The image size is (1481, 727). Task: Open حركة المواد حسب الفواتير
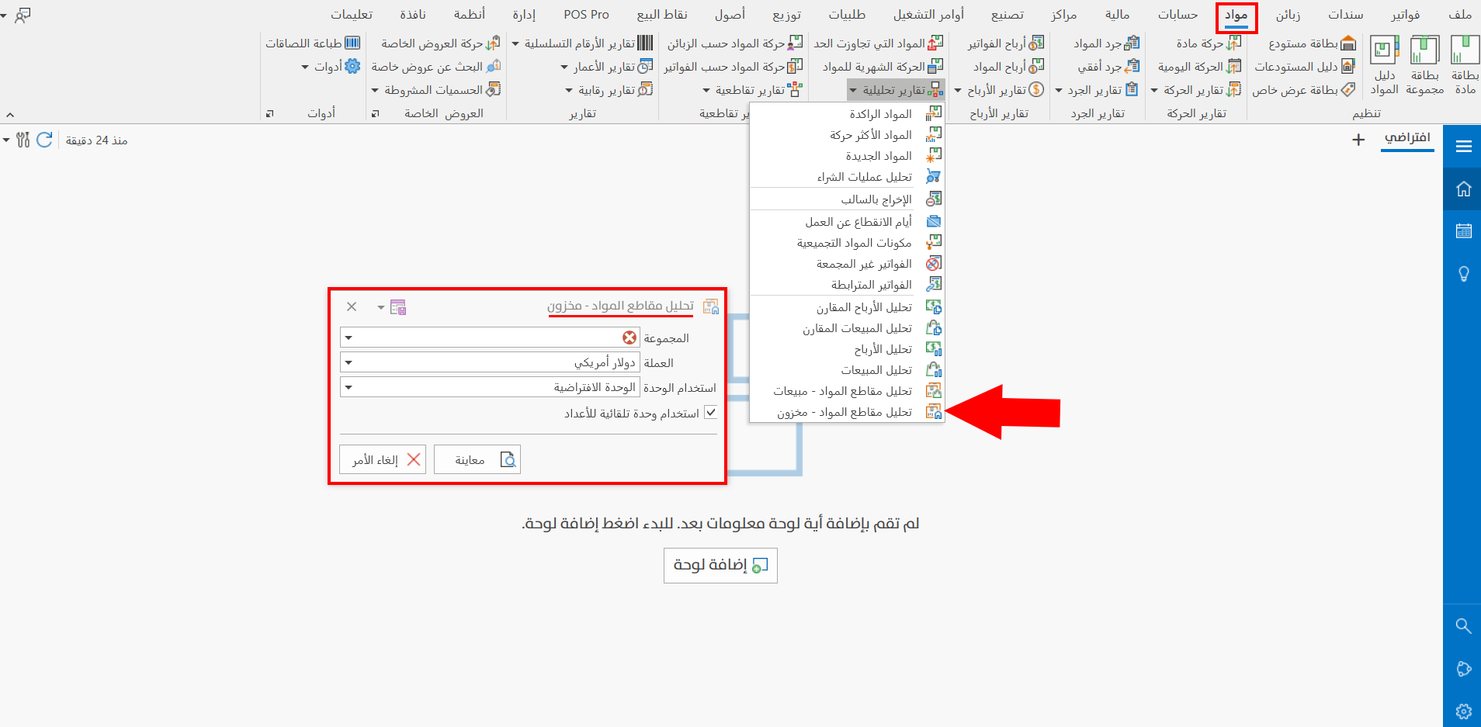tap(734, 67)
